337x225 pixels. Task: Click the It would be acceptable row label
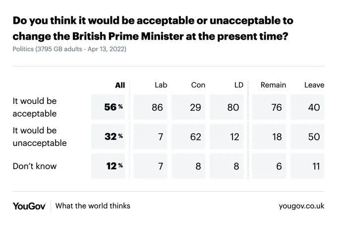35,107
